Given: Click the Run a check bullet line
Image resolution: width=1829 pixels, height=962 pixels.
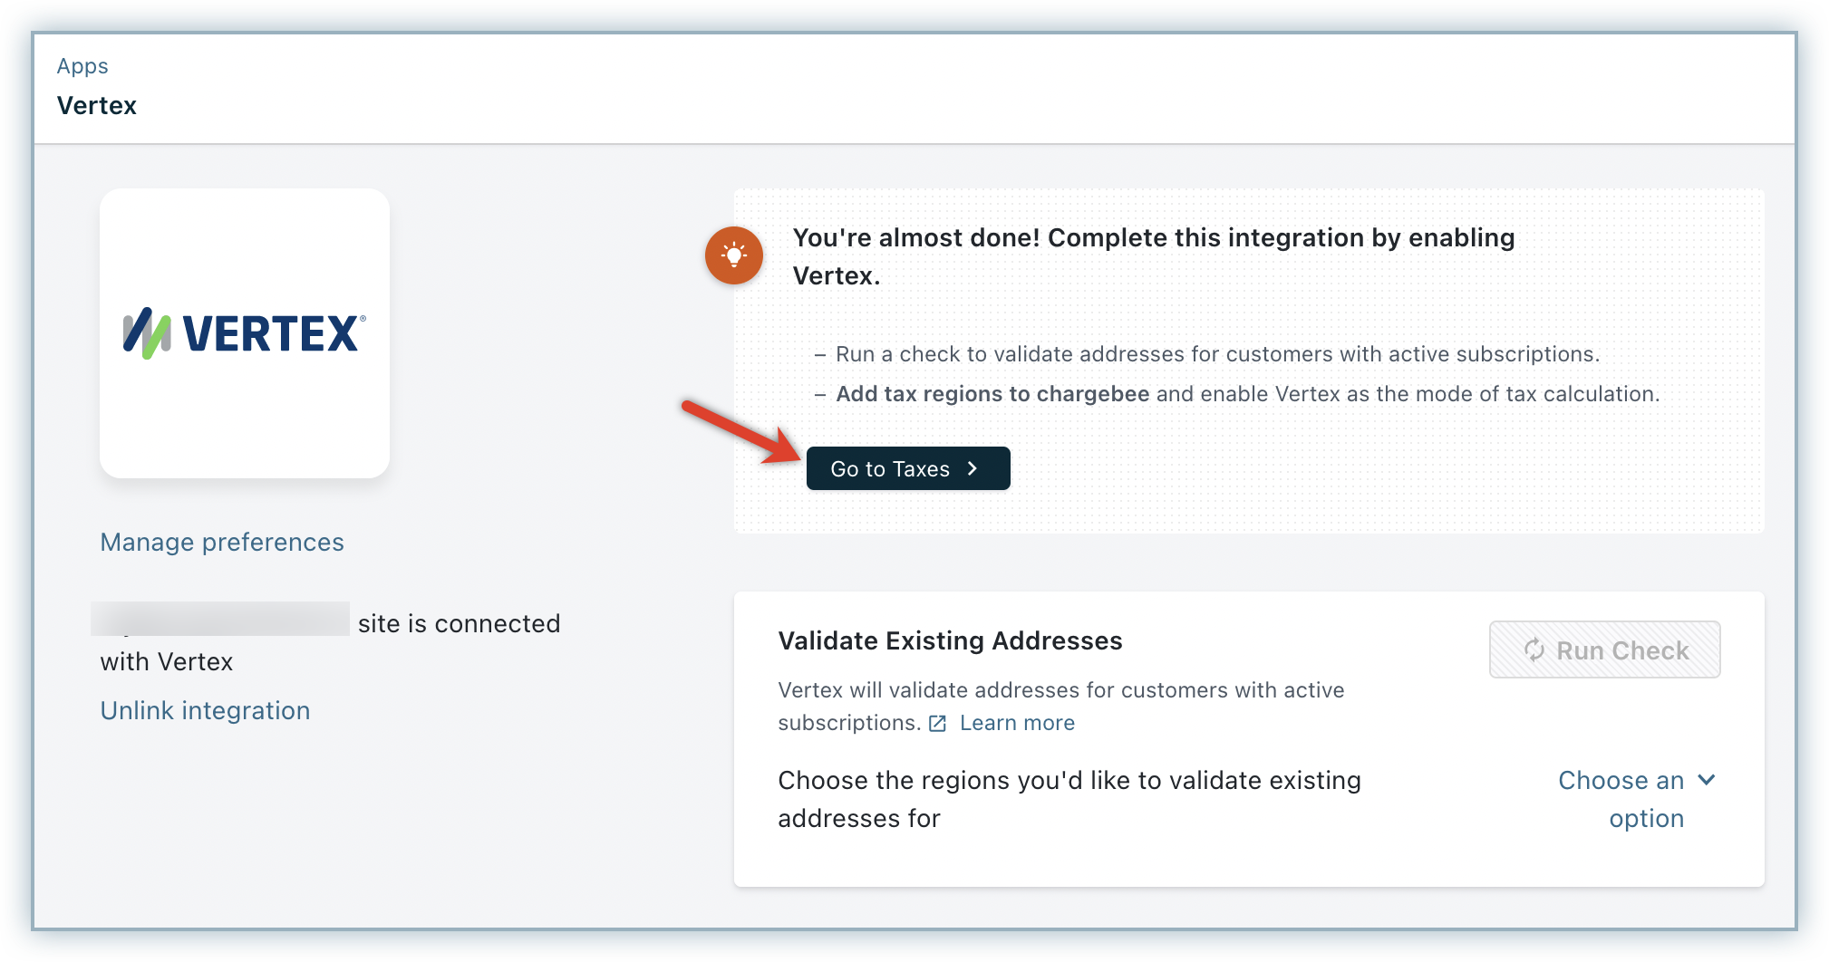Looking at the screenshot, I should (x=1217, y=354).
